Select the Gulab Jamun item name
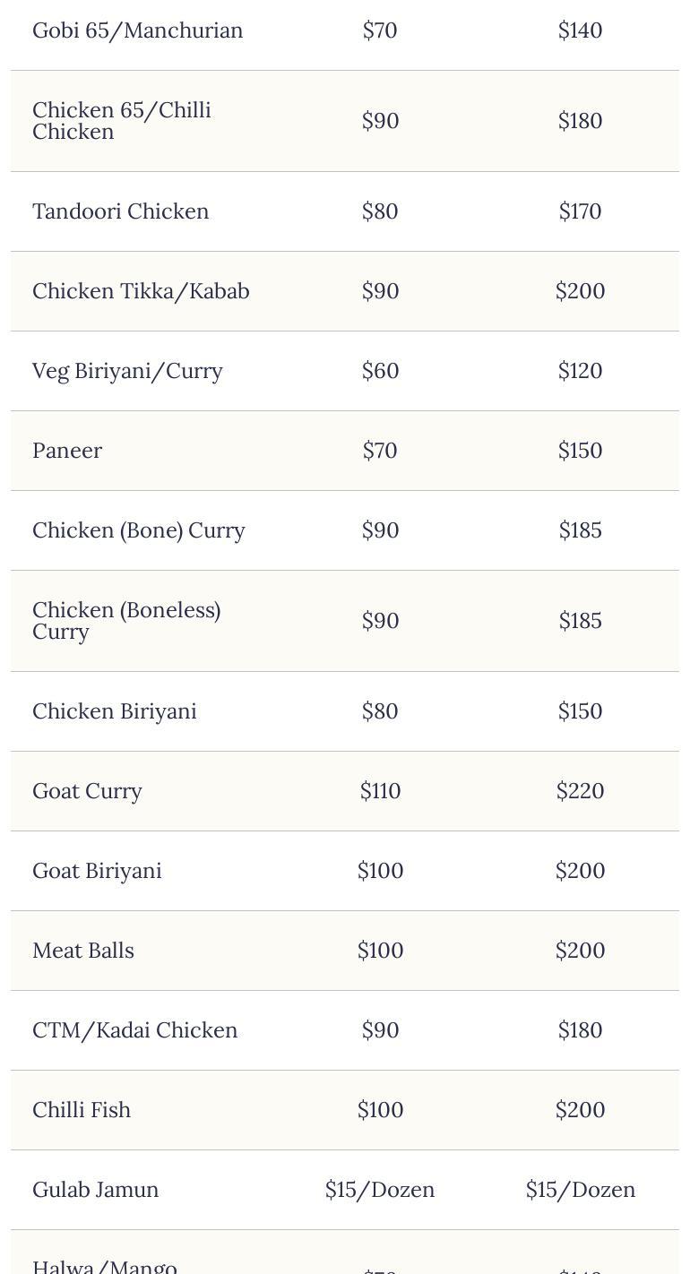This screenshot has width=690, height=1274. tap(95, 1190)
